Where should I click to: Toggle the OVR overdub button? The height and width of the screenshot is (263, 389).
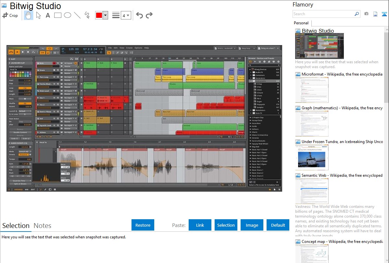(43, 53)
